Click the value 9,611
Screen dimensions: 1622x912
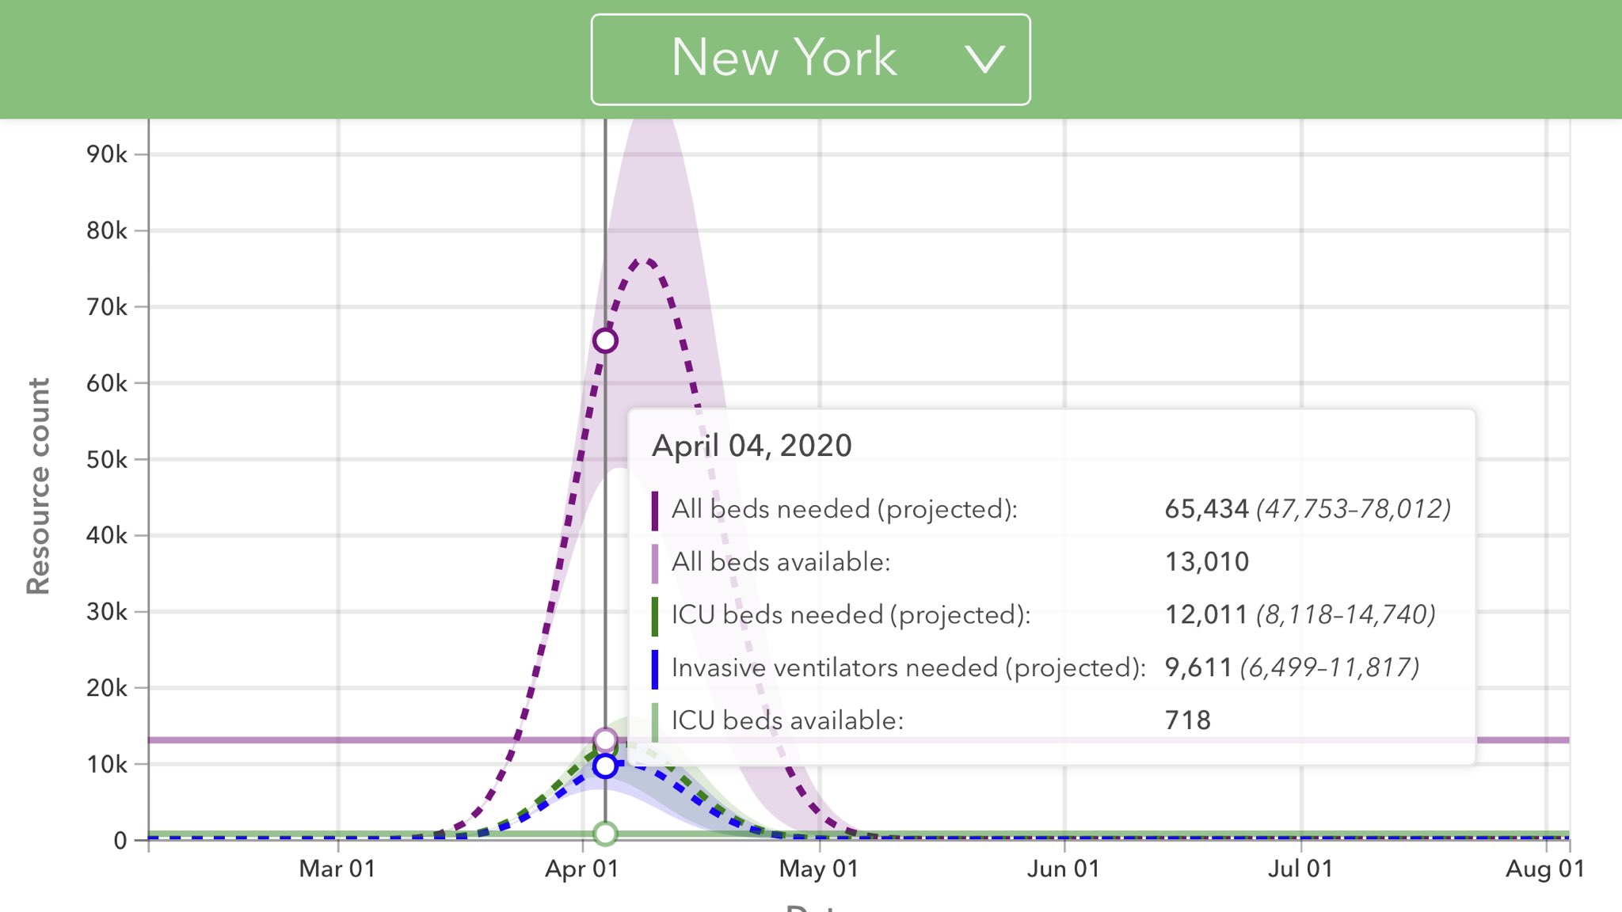(1198, 668)
